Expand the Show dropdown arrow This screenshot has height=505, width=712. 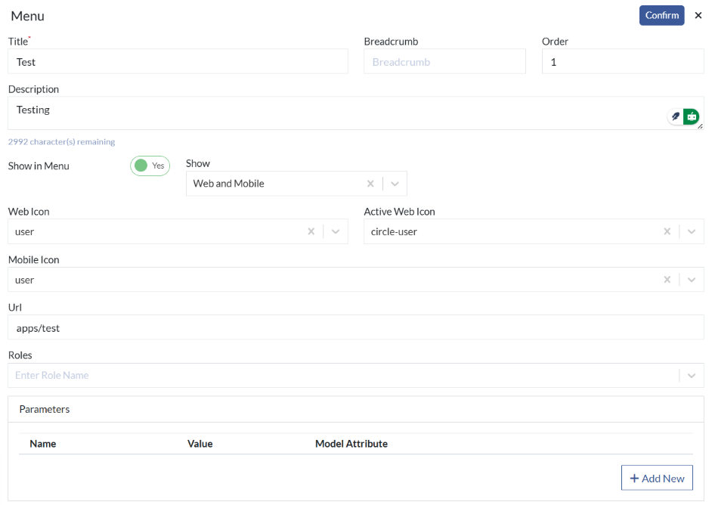pos(395,184)
